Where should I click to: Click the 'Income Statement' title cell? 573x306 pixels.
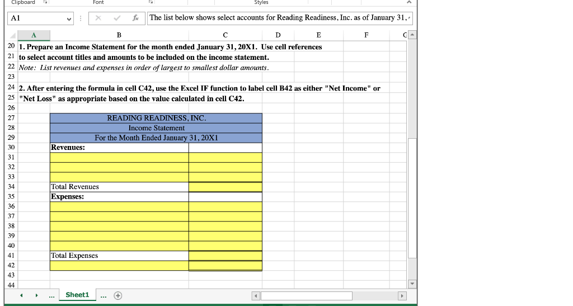(156, 128)
